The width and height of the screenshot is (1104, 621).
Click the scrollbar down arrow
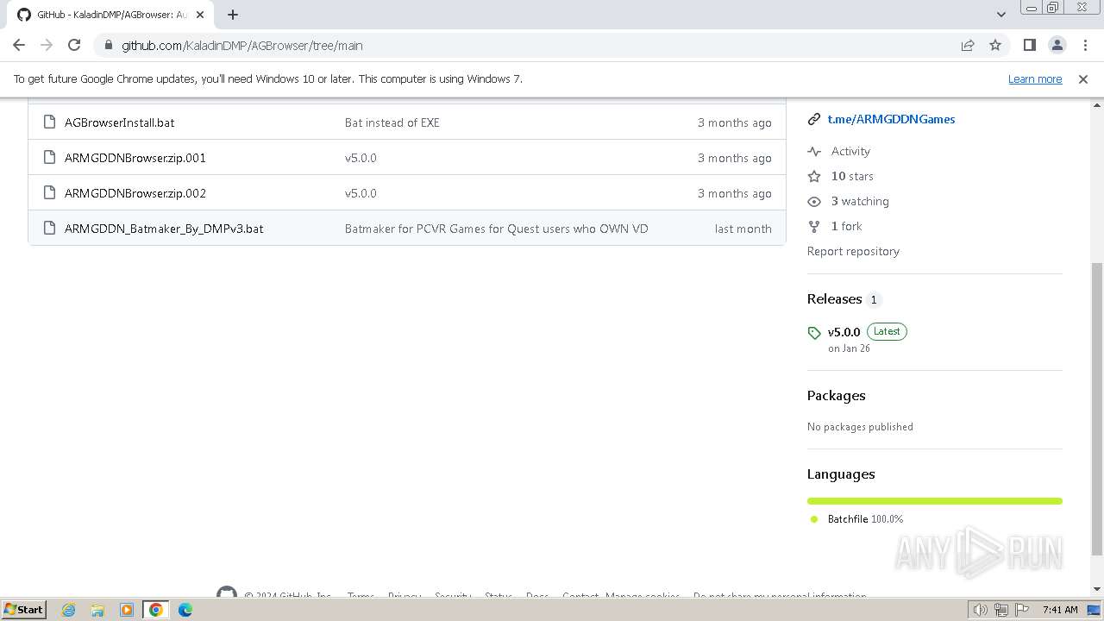(x=1097, y=589)
